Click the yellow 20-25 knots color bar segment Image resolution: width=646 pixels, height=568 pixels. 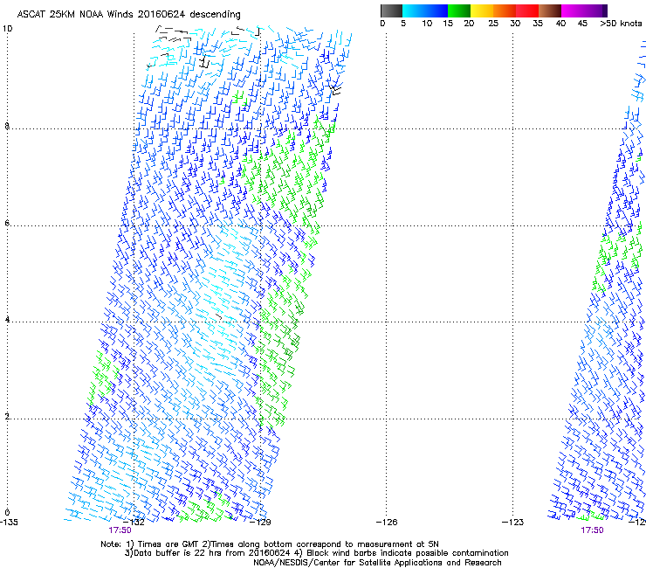click(x=482, y=10)
